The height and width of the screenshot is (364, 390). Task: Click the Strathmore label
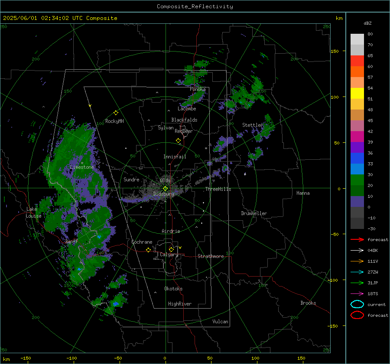click(211, 256)
